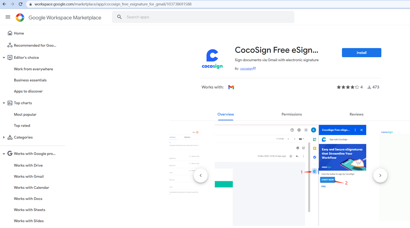Click the reply arrow in Gmail screenshot
The image size is (410, 228).
coord(297,156)
